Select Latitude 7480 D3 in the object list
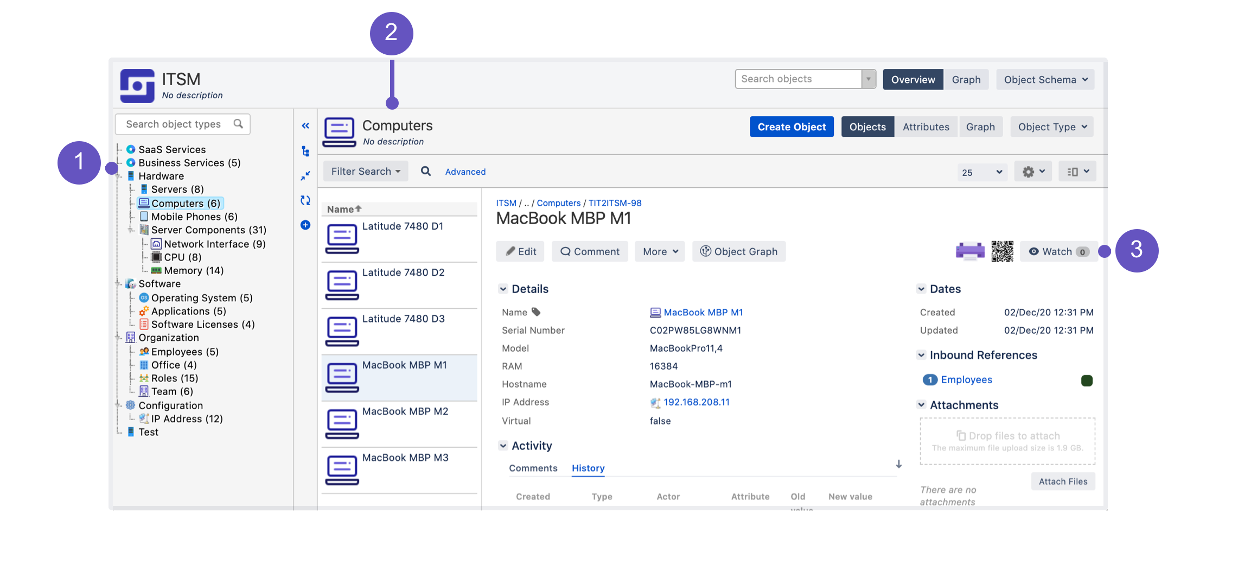 click(399, 332)
